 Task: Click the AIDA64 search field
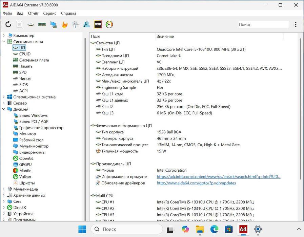tap(263, 25)
